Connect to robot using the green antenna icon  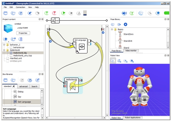tap(47, 13)
